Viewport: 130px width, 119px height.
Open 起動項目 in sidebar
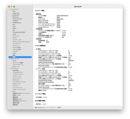(15, 105)
